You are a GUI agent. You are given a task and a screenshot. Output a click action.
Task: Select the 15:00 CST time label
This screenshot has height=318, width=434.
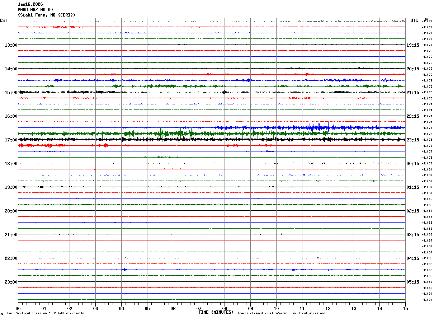point(11,93)
